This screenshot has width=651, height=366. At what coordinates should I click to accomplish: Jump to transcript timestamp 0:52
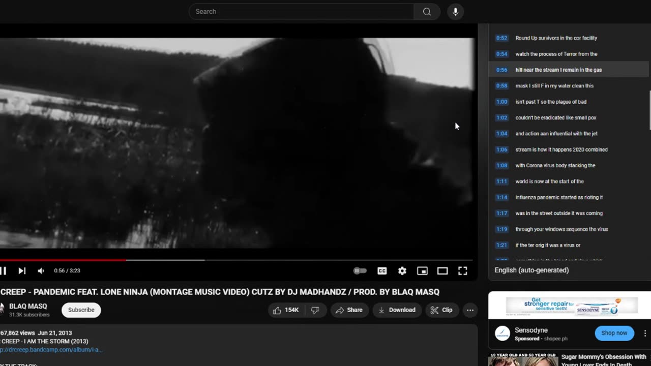[501, 38]
